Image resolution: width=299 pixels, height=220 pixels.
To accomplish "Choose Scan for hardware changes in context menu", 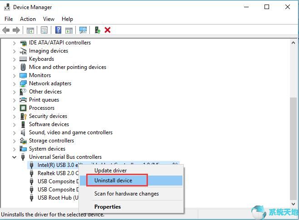I will tap(131, 194).
